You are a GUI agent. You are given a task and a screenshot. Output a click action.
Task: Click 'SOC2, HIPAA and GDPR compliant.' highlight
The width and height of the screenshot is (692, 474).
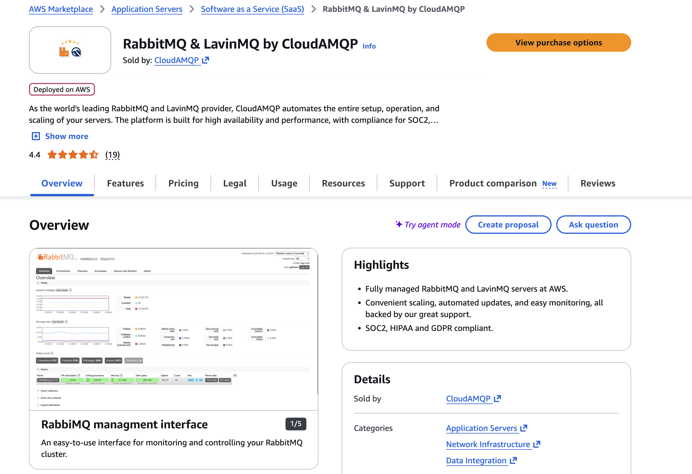pyautogui.click(x=429, y=328)
